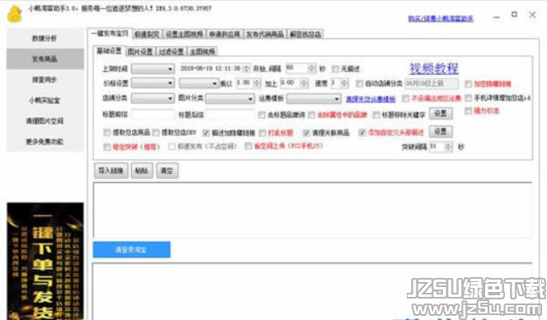
Task: Click the 标题前缀 input field
Action: point(153,115)
